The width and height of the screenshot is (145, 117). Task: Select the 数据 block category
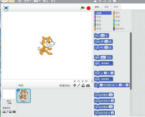click(x=103, y=29)
